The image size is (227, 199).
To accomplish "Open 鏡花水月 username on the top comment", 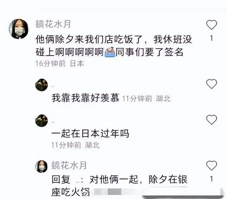I will 53,24.
